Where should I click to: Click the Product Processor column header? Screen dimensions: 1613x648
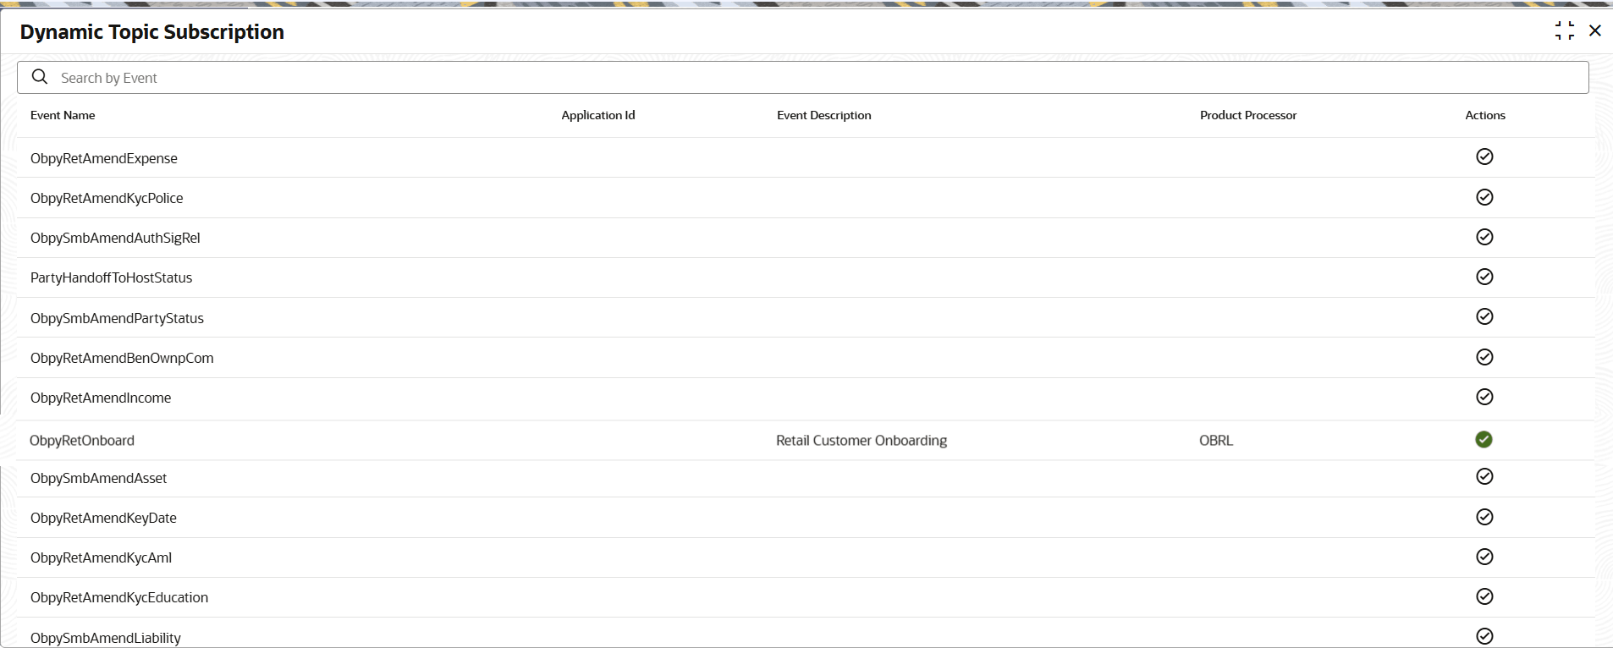1248,115
